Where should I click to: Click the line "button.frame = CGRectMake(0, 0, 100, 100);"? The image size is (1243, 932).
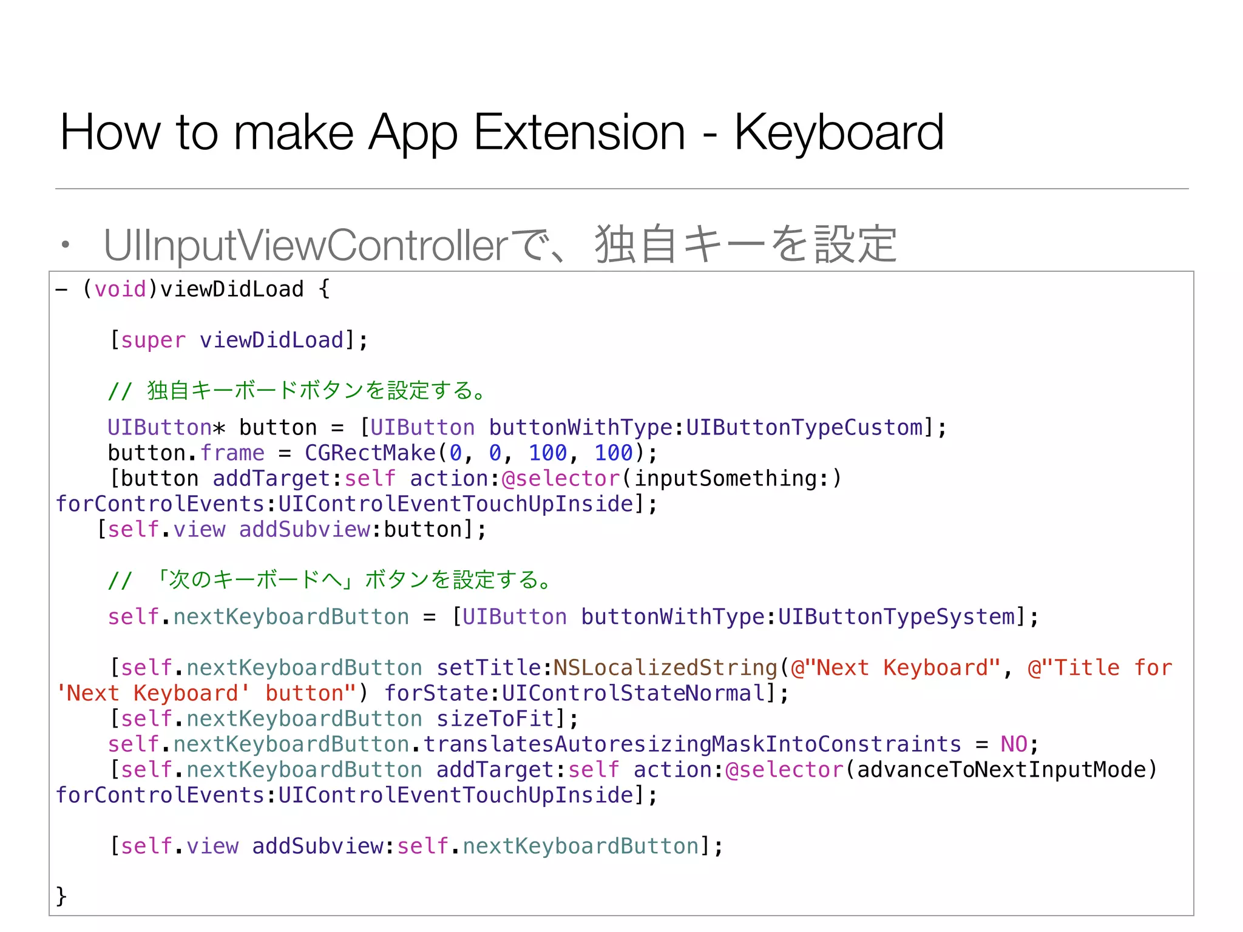click(x=383, y=453)
